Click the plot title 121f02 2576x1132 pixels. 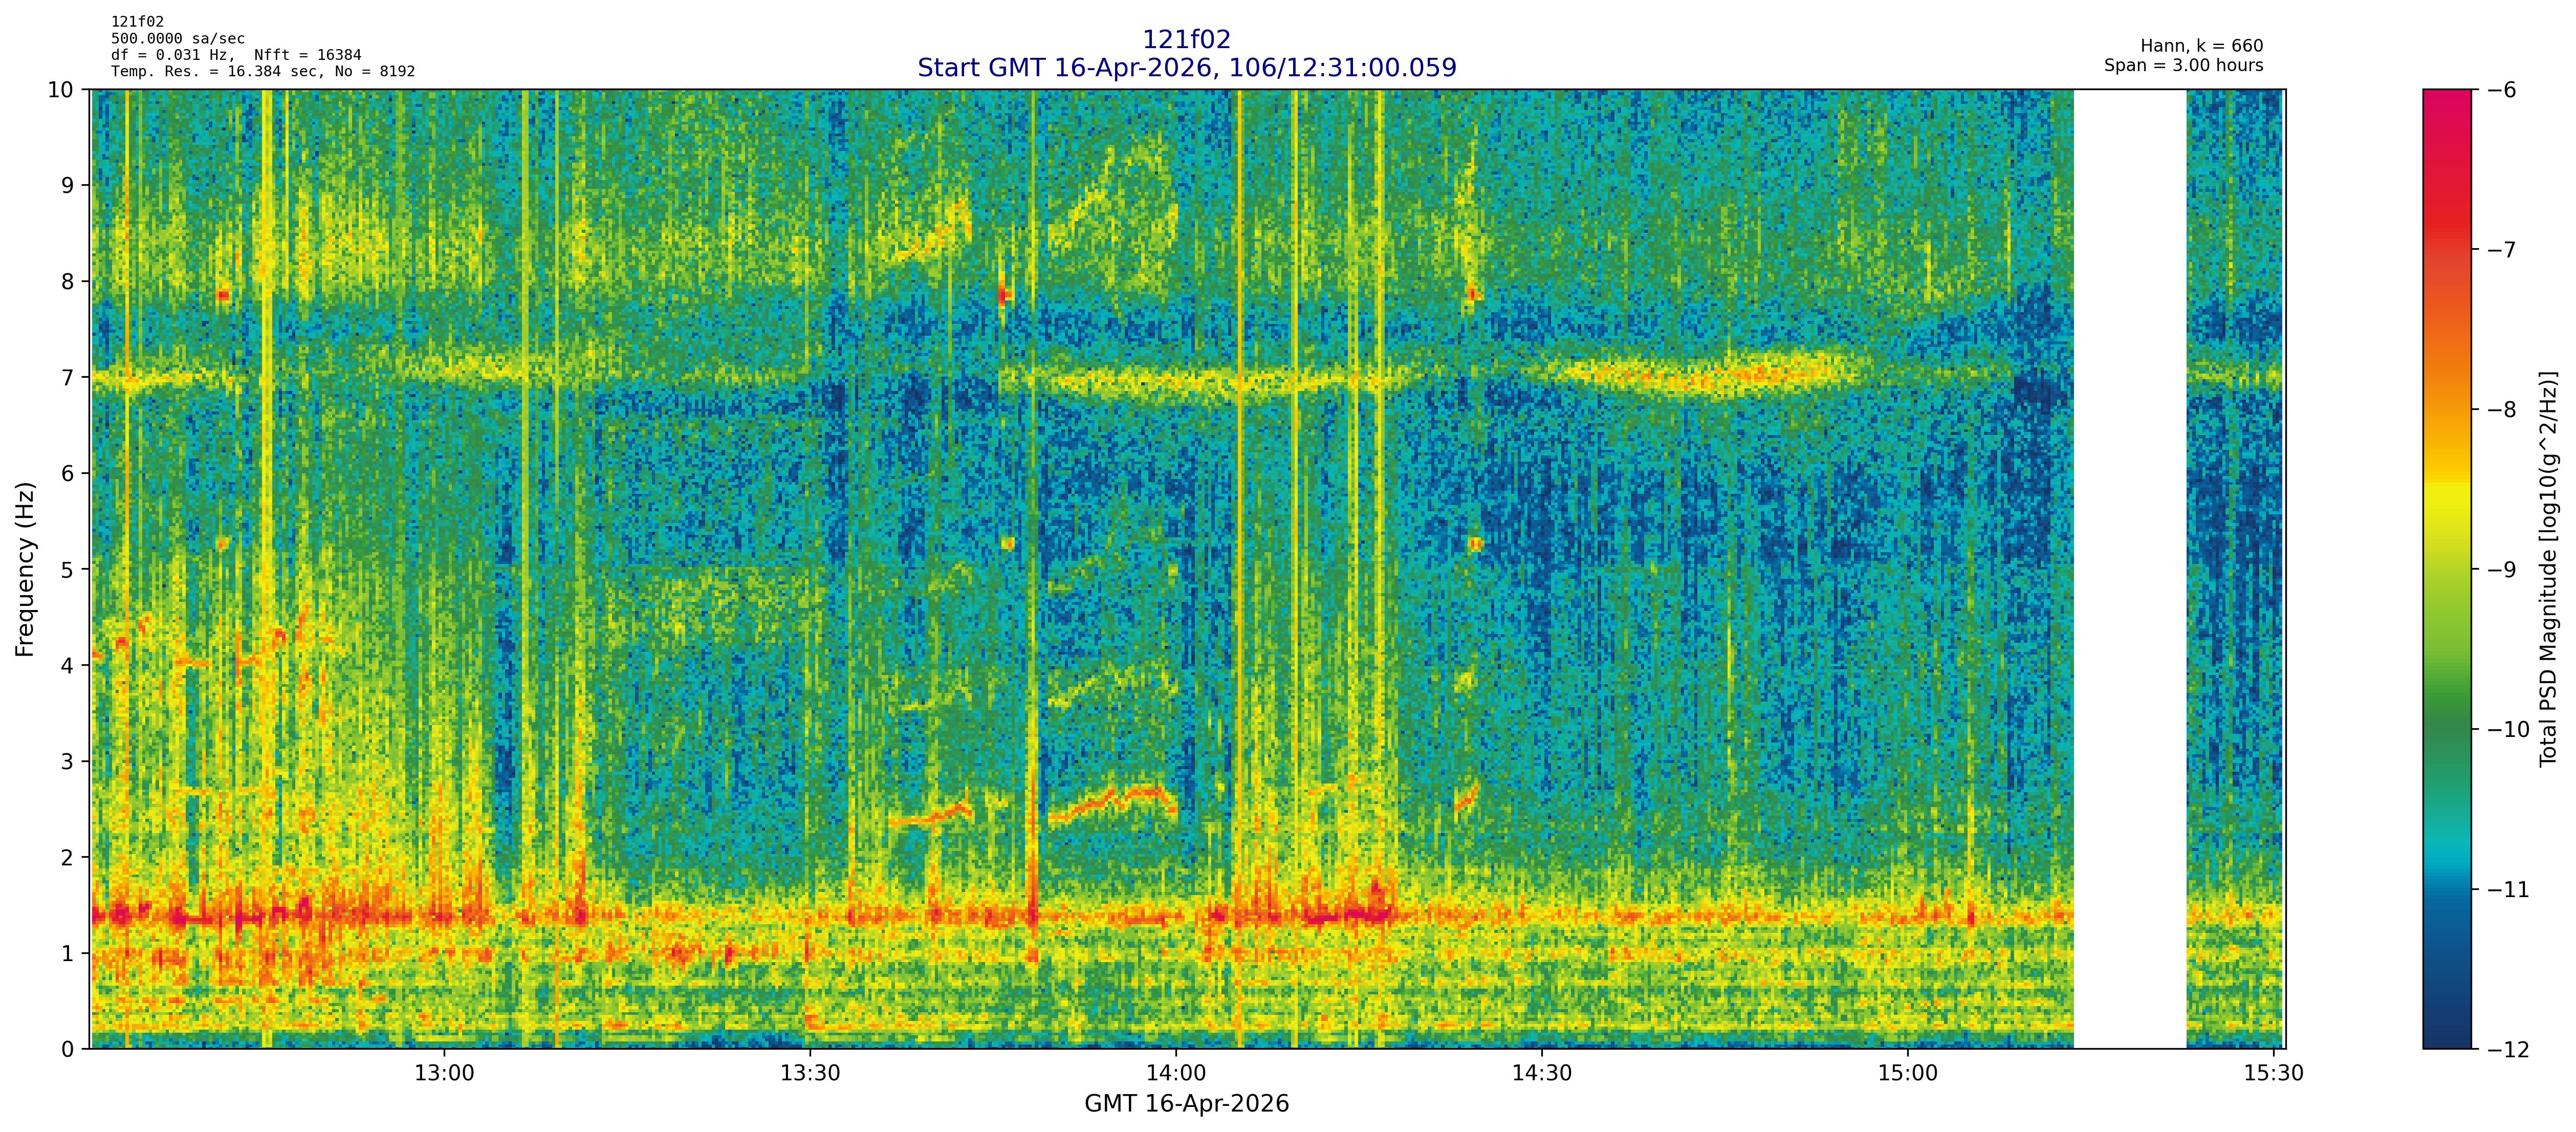(x=1186, y=39)
